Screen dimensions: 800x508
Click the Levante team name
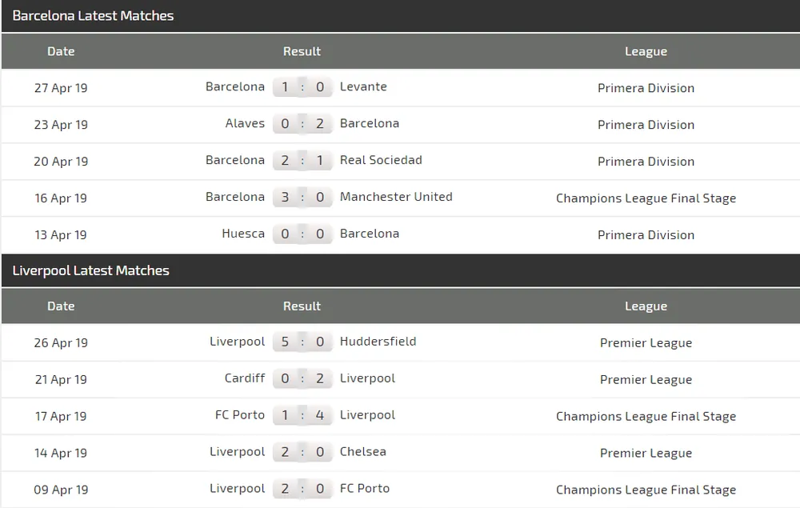(363, 86)
